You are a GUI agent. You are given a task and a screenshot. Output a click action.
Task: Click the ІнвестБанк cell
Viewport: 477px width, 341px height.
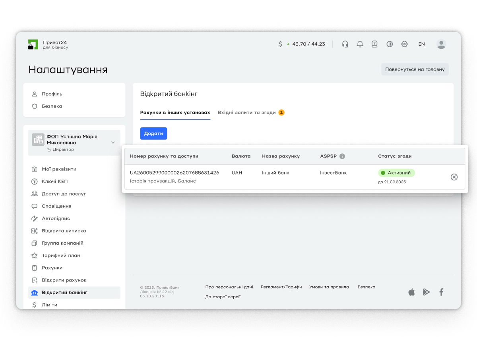(x=333, y=173)
